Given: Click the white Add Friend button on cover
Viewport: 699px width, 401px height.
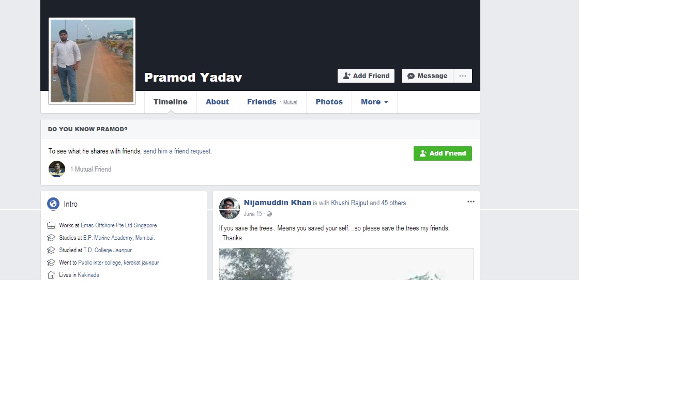Looking at the screenshot, I should 366,76.
